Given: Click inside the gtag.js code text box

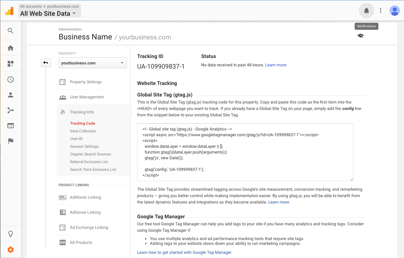Looking at the screenshot, I should [x=245, y=152].
